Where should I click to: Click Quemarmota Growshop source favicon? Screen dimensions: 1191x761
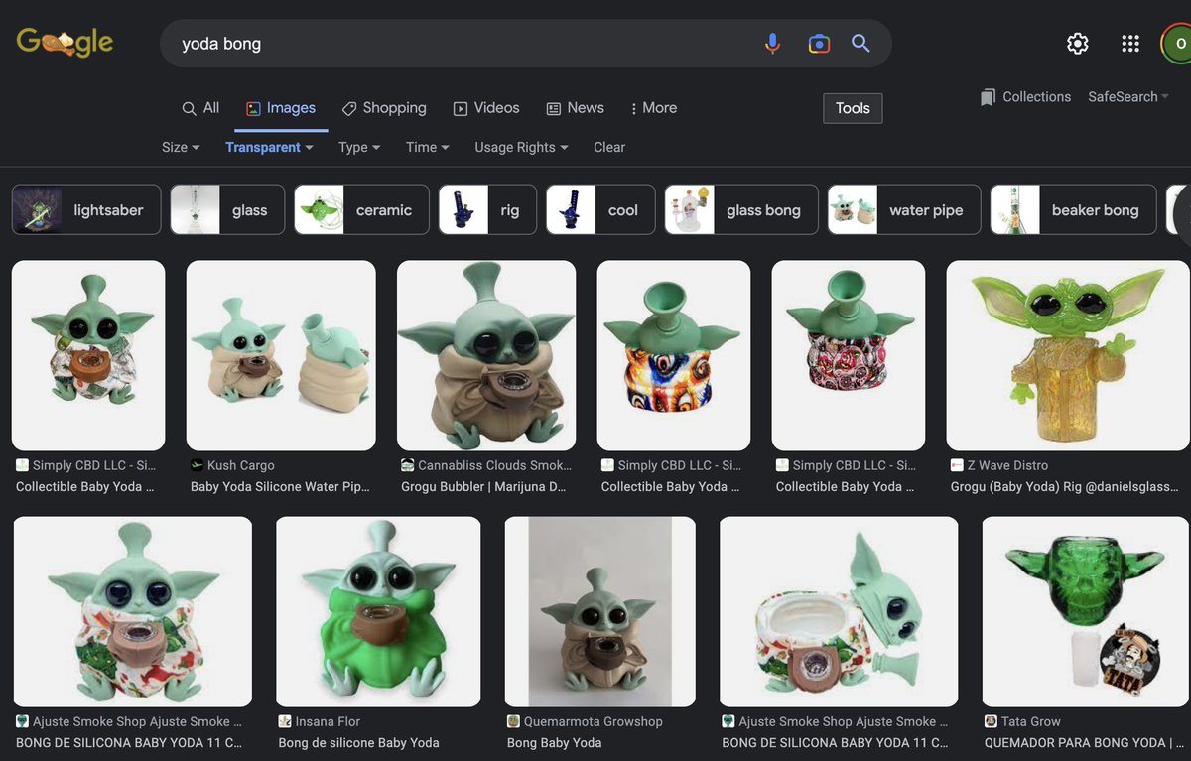tap(513, 721)
